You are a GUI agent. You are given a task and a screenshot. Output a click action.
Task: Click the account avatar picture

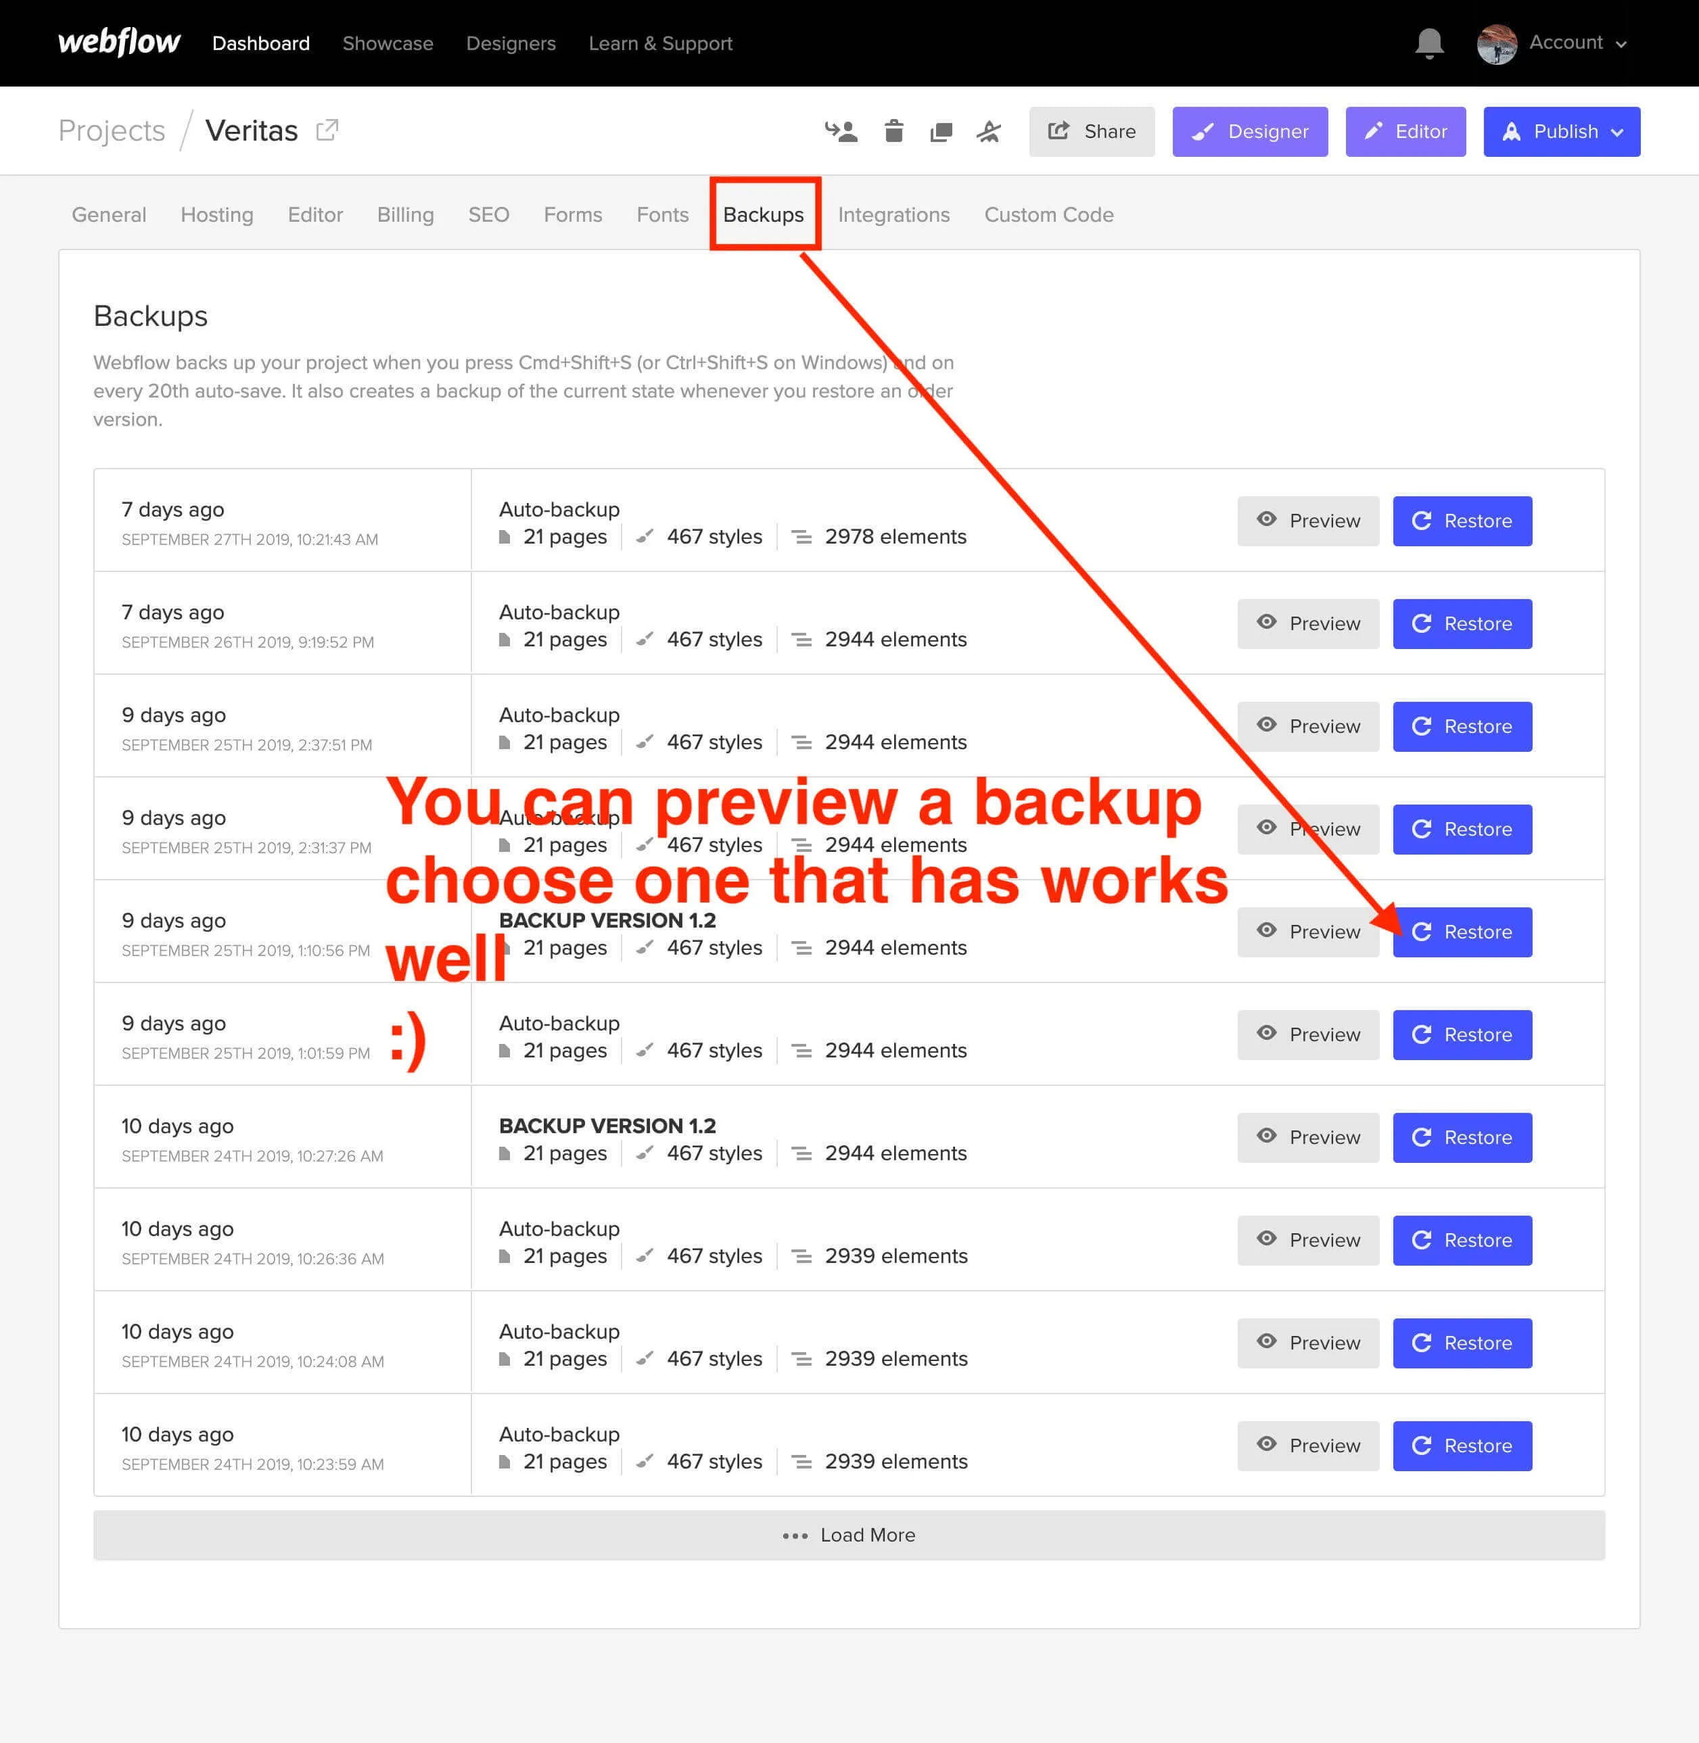coord(1497,44)
